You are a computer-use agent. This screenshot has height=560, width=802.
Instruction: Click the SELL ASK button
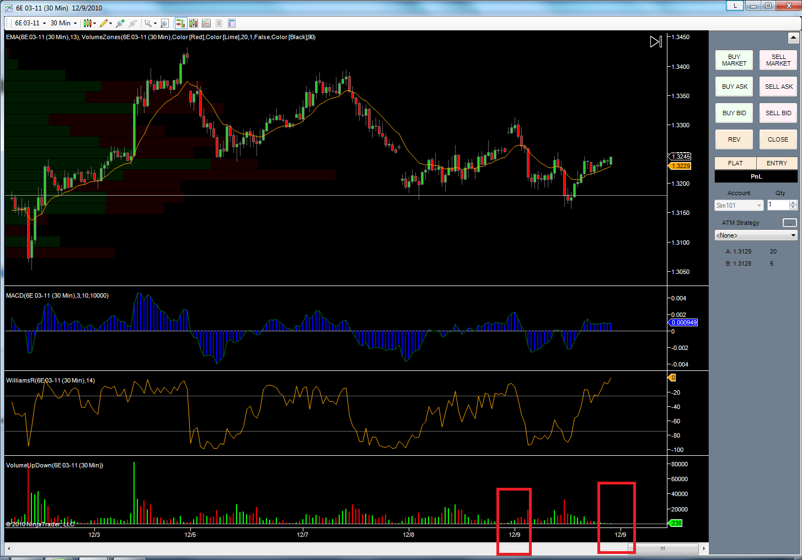(778, 87)
